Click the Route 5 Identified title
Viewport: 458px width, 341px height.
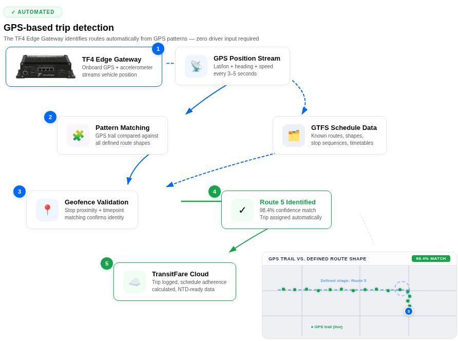[288, 202]
